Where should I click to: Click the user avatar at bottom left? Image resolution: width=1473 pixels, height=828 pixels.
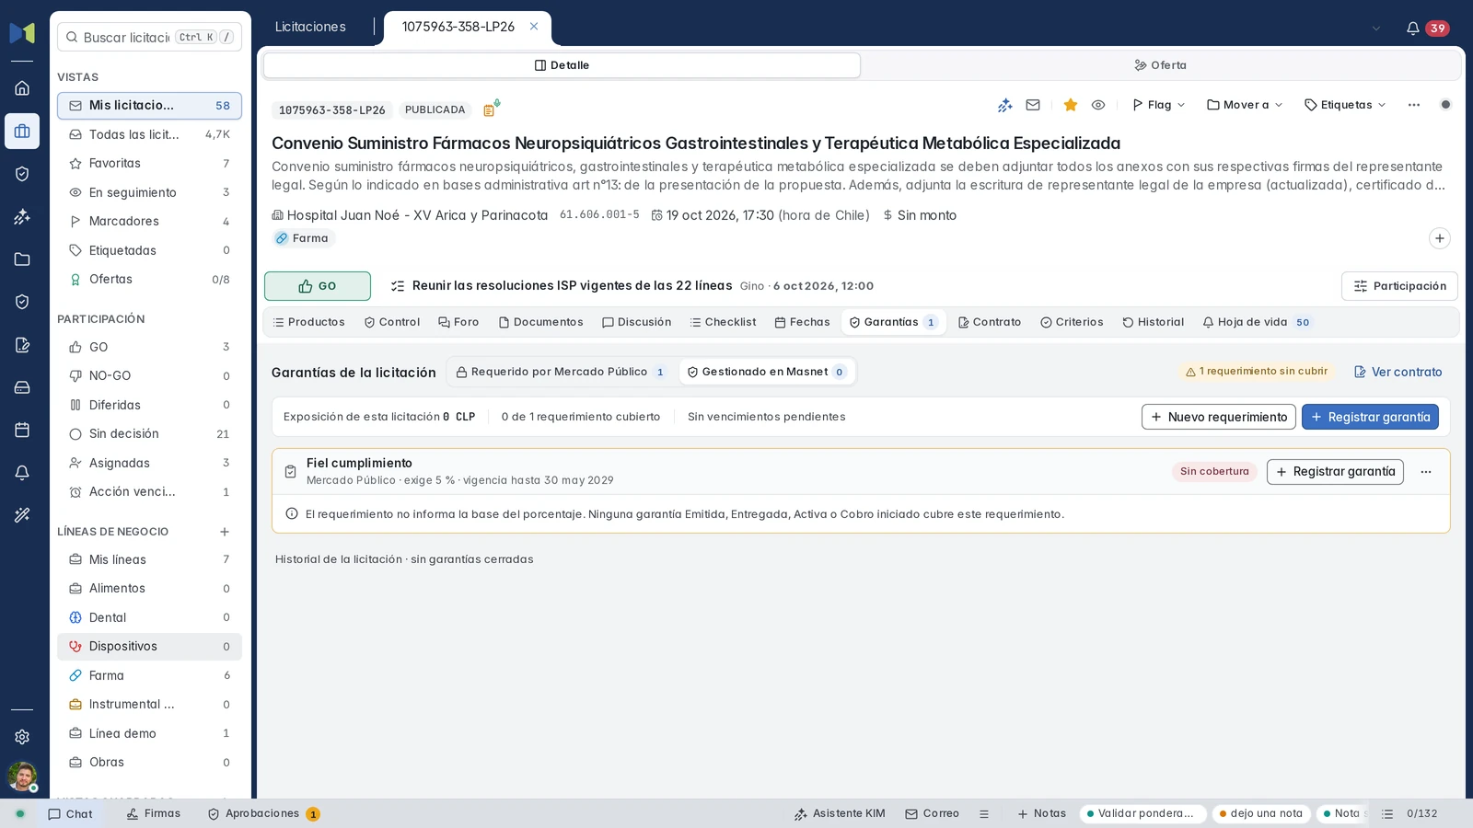(x=22, y=776)
